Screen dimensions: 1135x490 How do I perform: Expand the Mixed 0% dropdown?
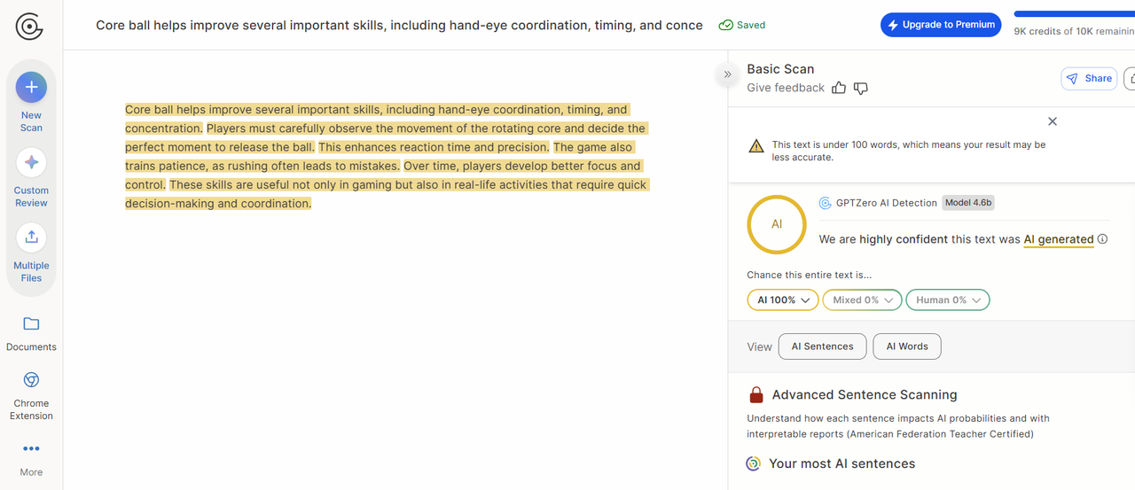[x=862, y=300]
